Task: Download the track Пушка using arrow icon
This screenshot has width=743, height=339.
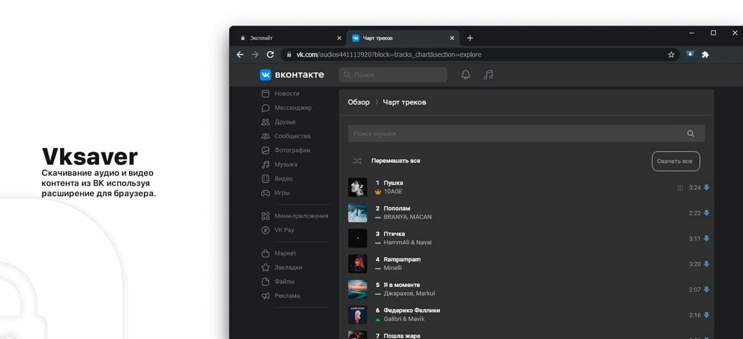Action: pos(706,187)
